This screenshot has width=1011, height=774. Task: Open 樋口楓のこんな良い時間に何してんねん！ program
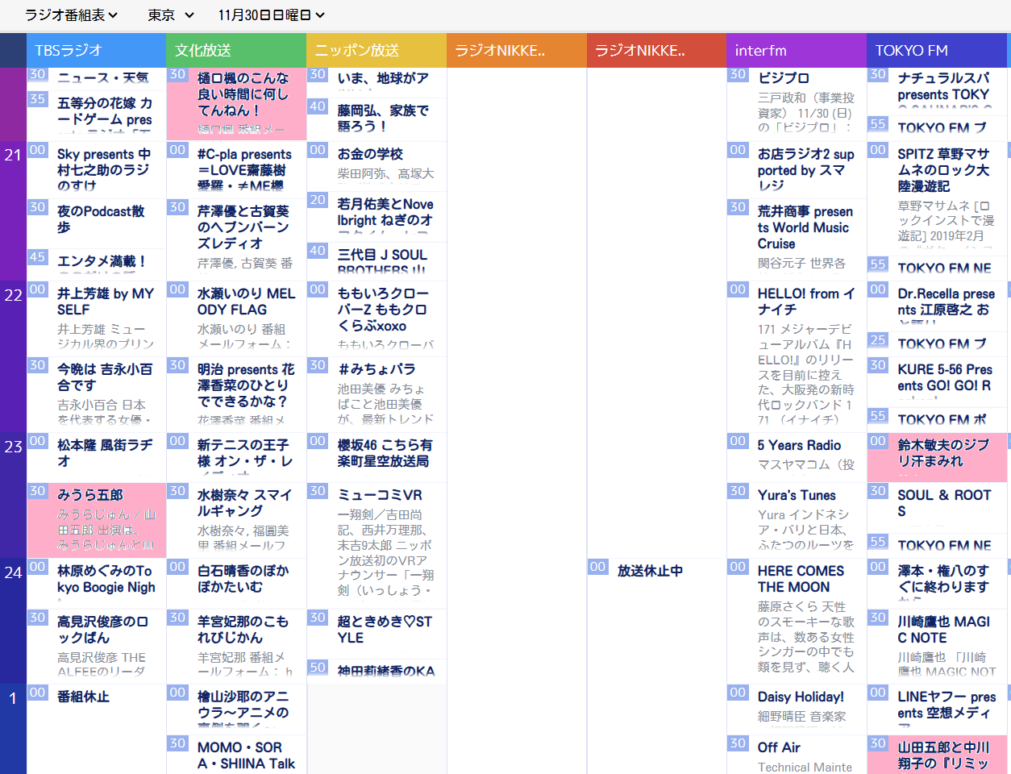pos(242,94)
